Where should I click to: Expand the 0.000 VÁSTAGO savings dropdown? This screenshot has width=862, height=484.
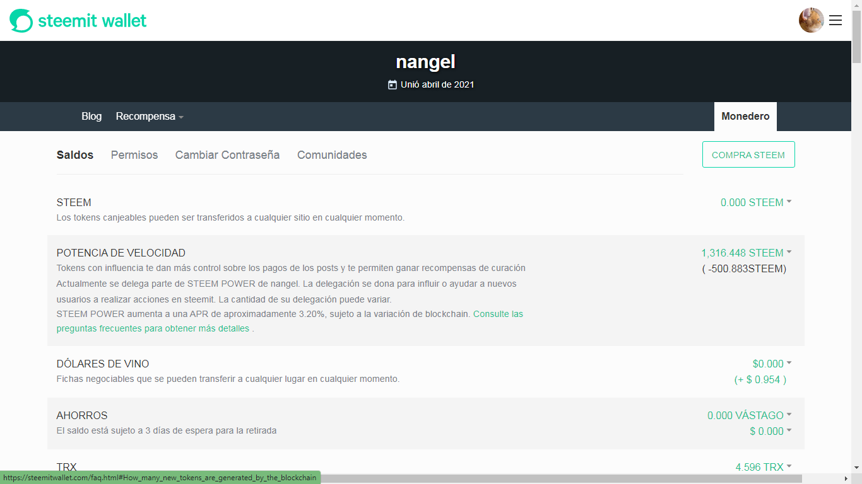coord(750,415)
